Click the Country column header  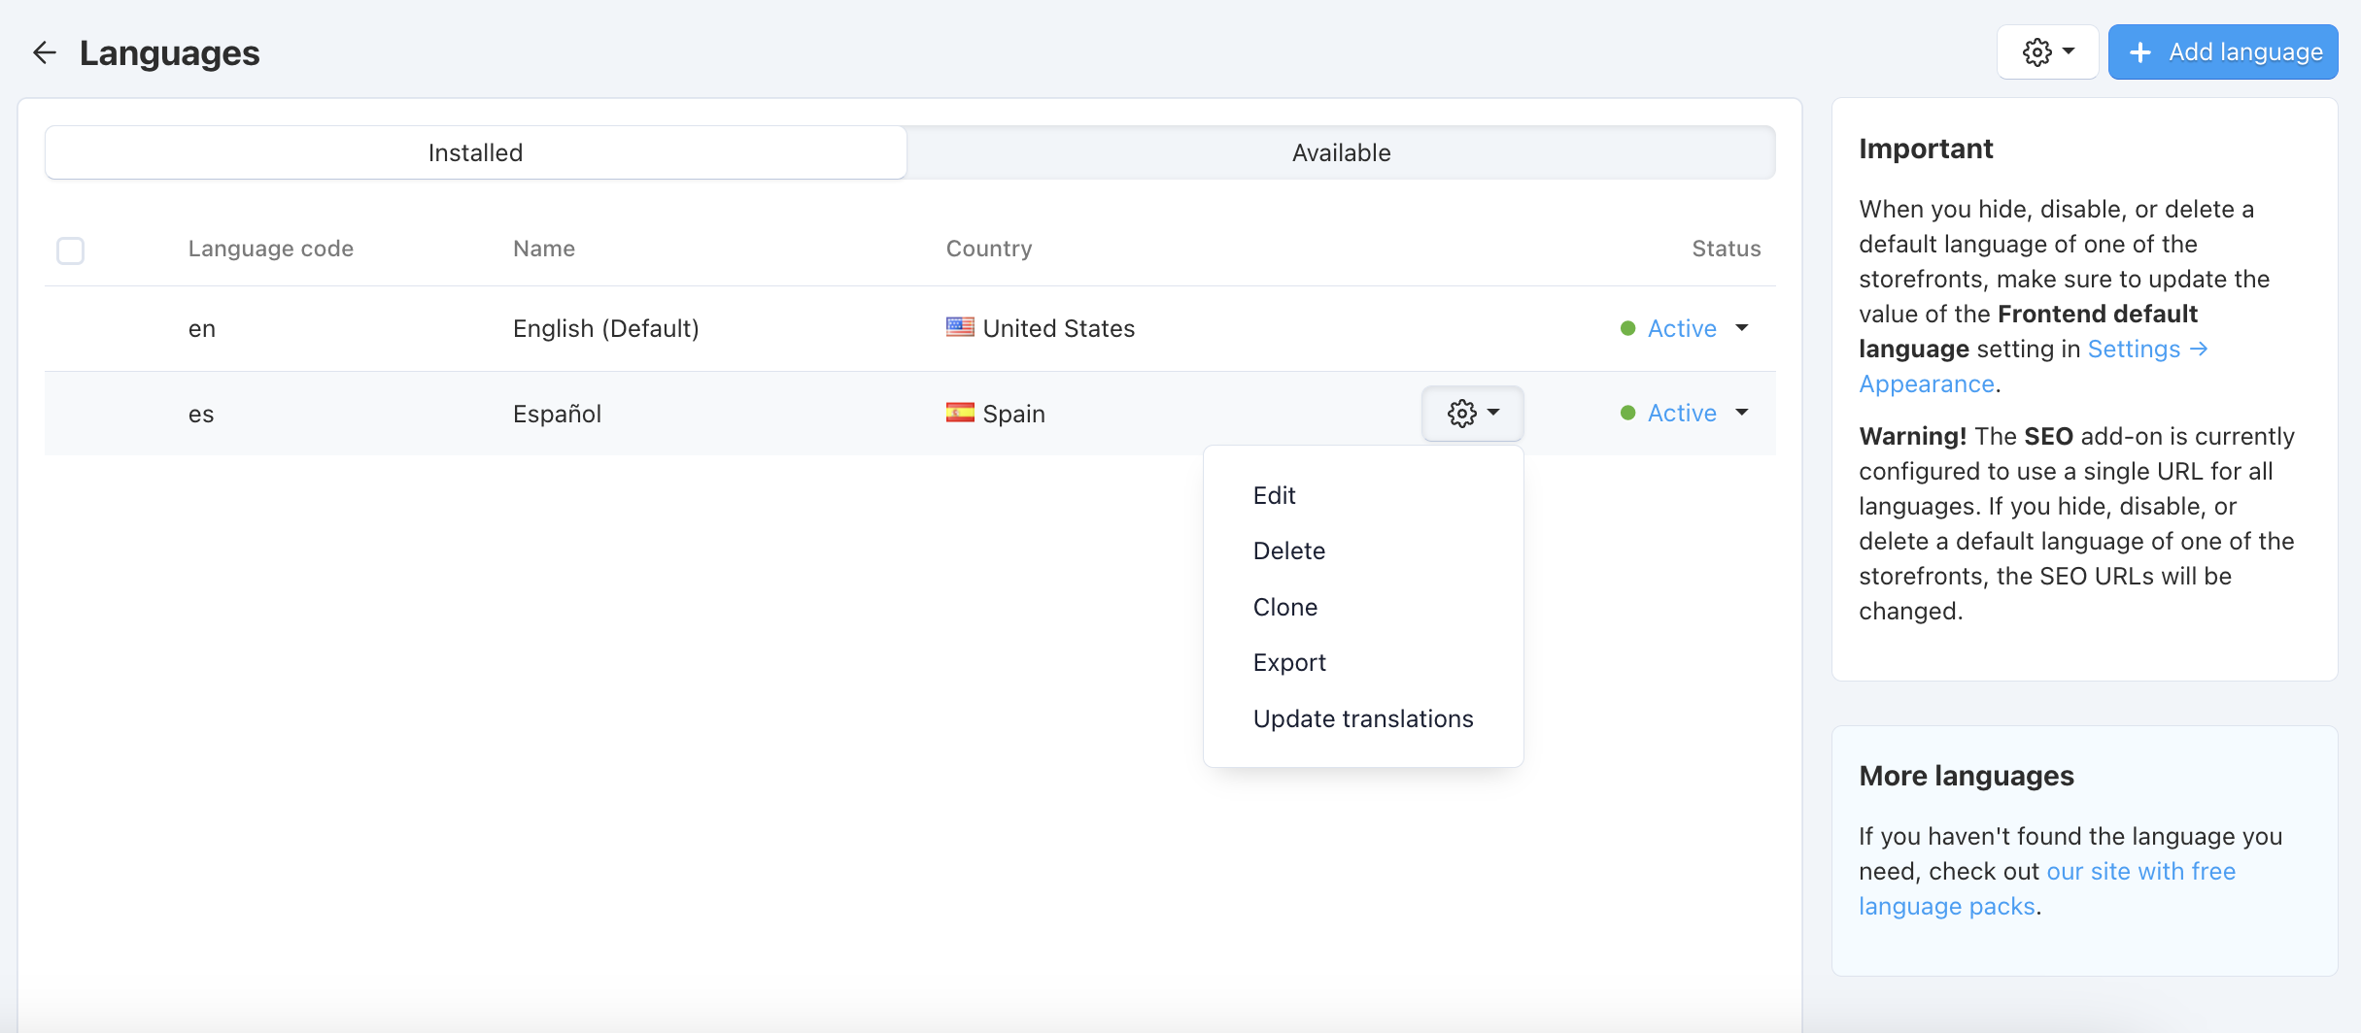click(x=989, y=249)
